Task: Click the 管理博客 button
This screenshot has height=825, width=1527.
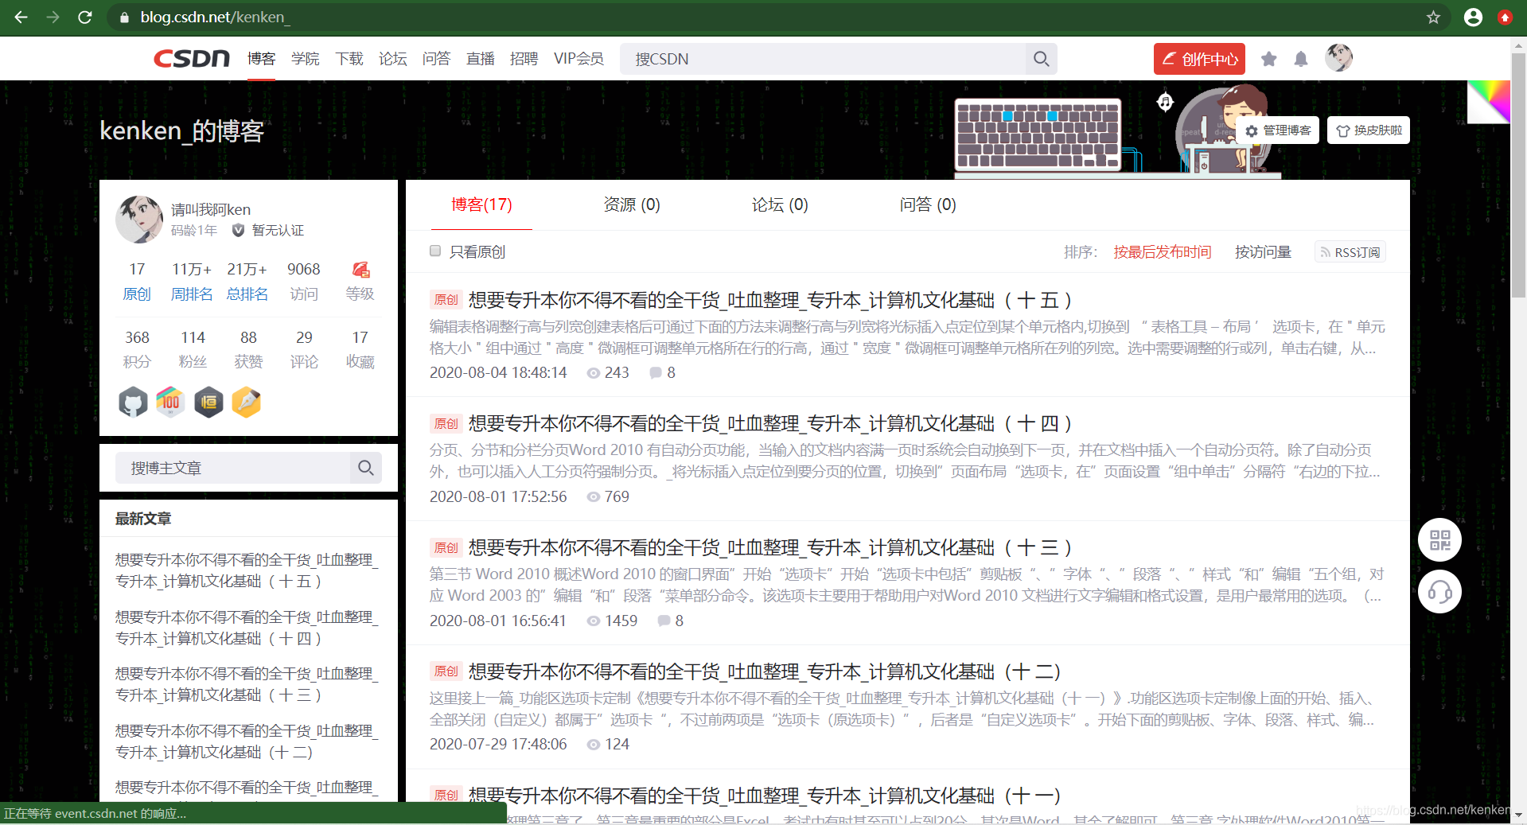Action: pyautogui.click(x=1278, y=130)
